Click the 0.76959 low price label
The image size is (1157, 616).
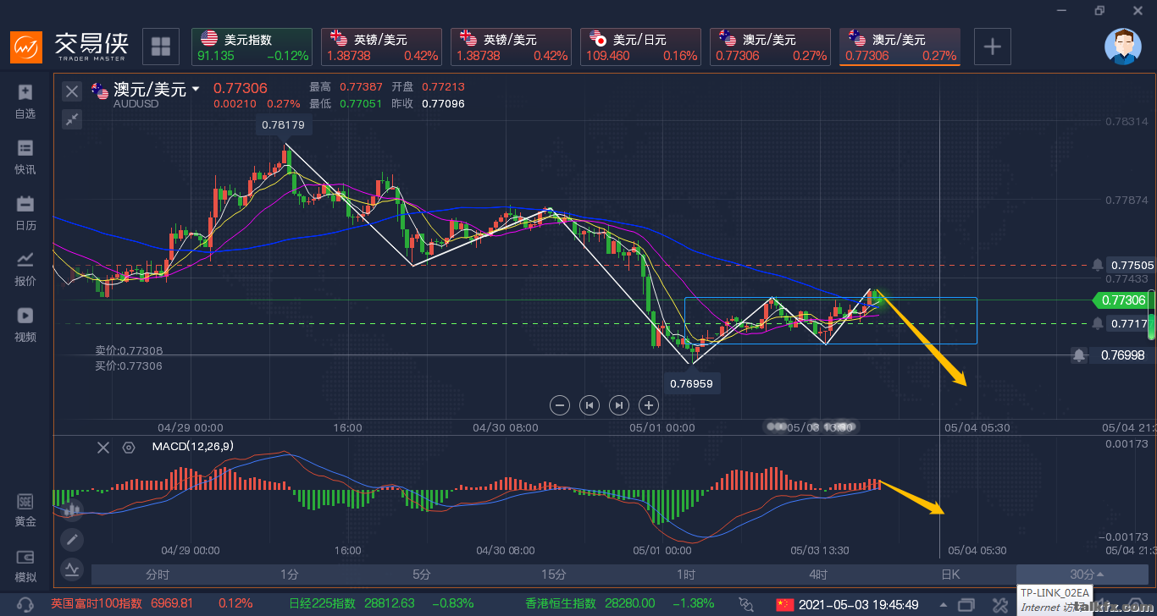click(691, 382)
